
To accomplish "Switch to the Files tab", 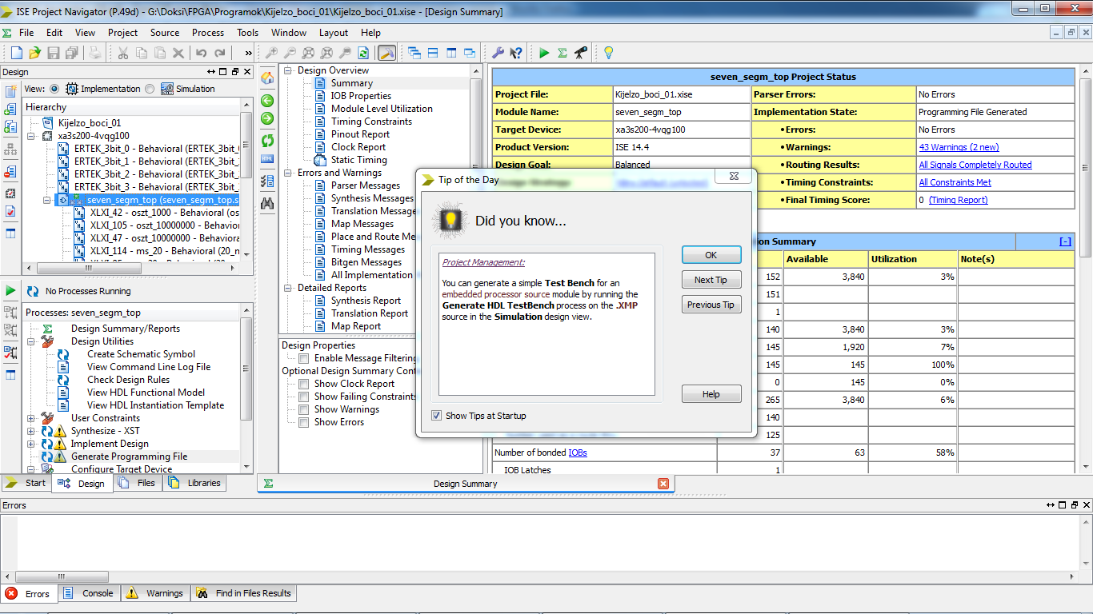I will pos(138,483).
